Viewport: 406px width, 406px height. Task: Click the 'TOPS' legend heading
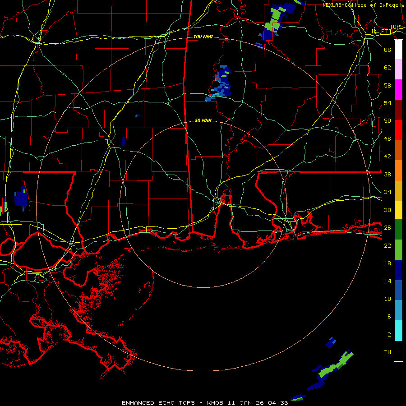[x=397, y=27]
